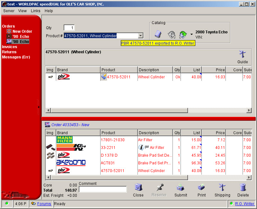
Task: Click right arrow of results horizontal scrollbar
Action: coord(249,110)
